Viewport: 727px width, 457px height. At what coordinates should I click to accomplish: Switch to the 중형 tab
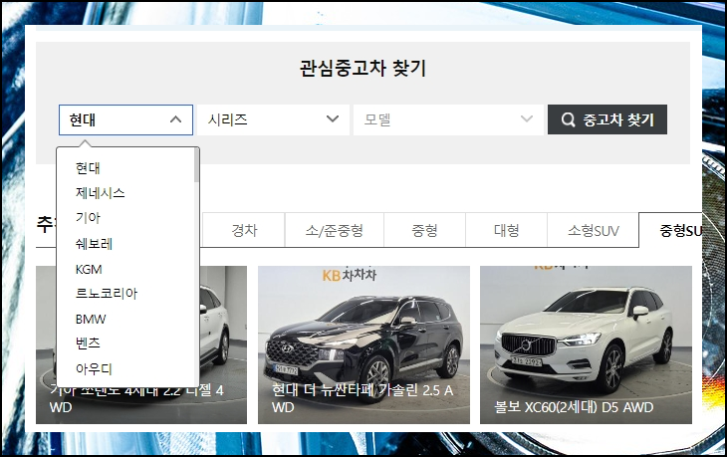click(424, 230)
